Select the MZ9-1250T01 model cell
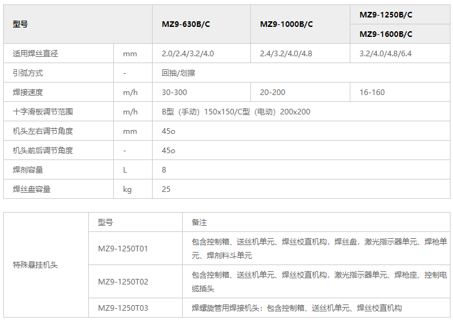The width and height of the screenshot is (453, 322). click(123, 249)
